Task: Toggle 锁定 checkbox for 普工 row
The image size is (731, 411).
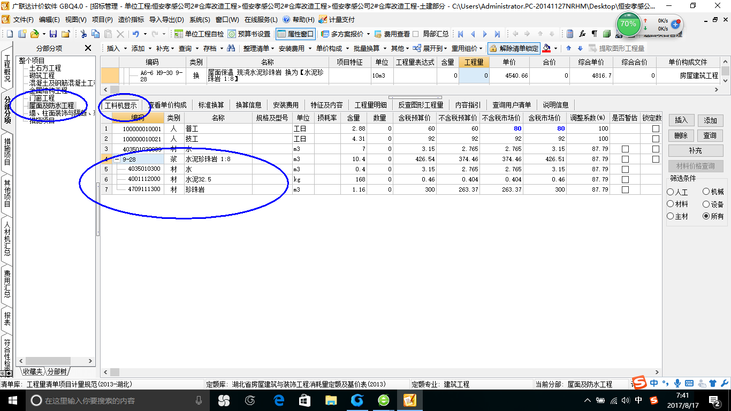Action: coord(656,129)
